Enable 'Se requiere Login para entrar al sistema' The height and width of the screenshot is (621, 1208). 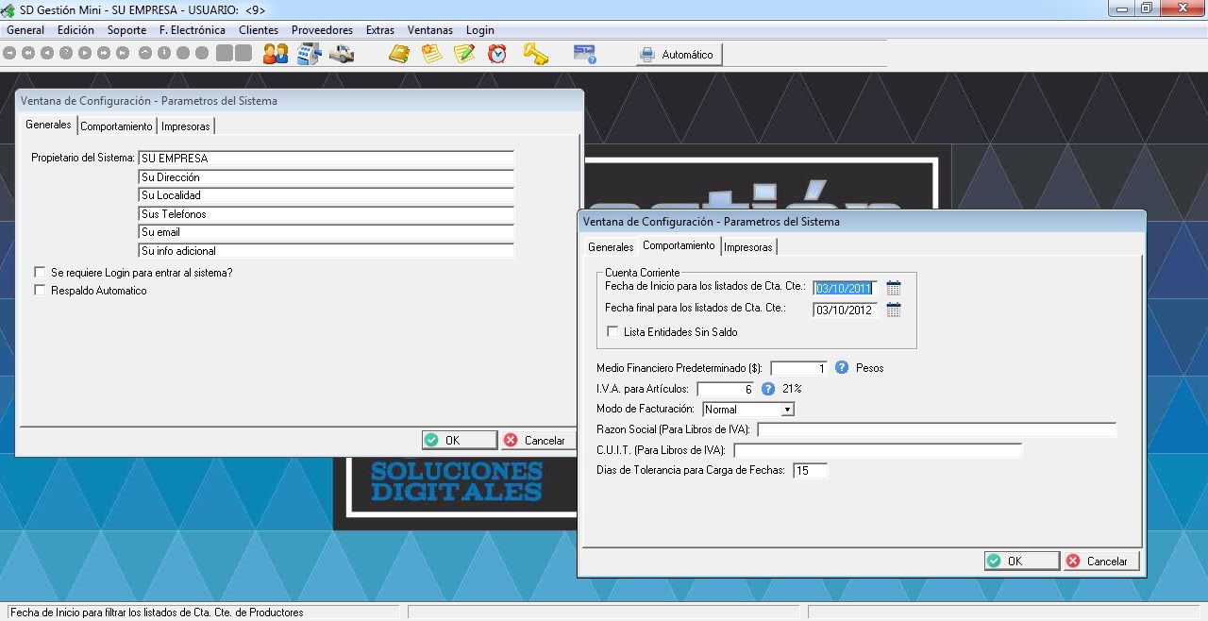click(x=40, y=273)
